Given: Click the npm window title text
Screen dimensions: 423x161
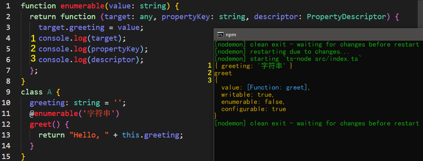Looking at the screenshot, I should (x=231, y=35).
